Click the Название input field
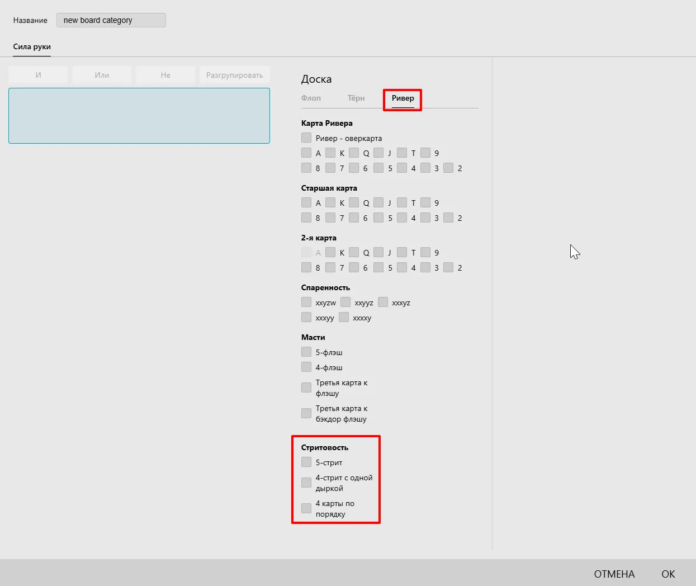Image resolution: width=696 pixels, height=586 pixels. (x=111, y=20)
